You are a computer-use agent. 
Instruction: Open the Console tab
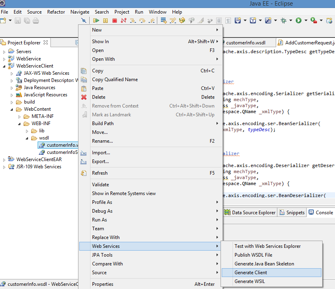click(x=321, y=213)
